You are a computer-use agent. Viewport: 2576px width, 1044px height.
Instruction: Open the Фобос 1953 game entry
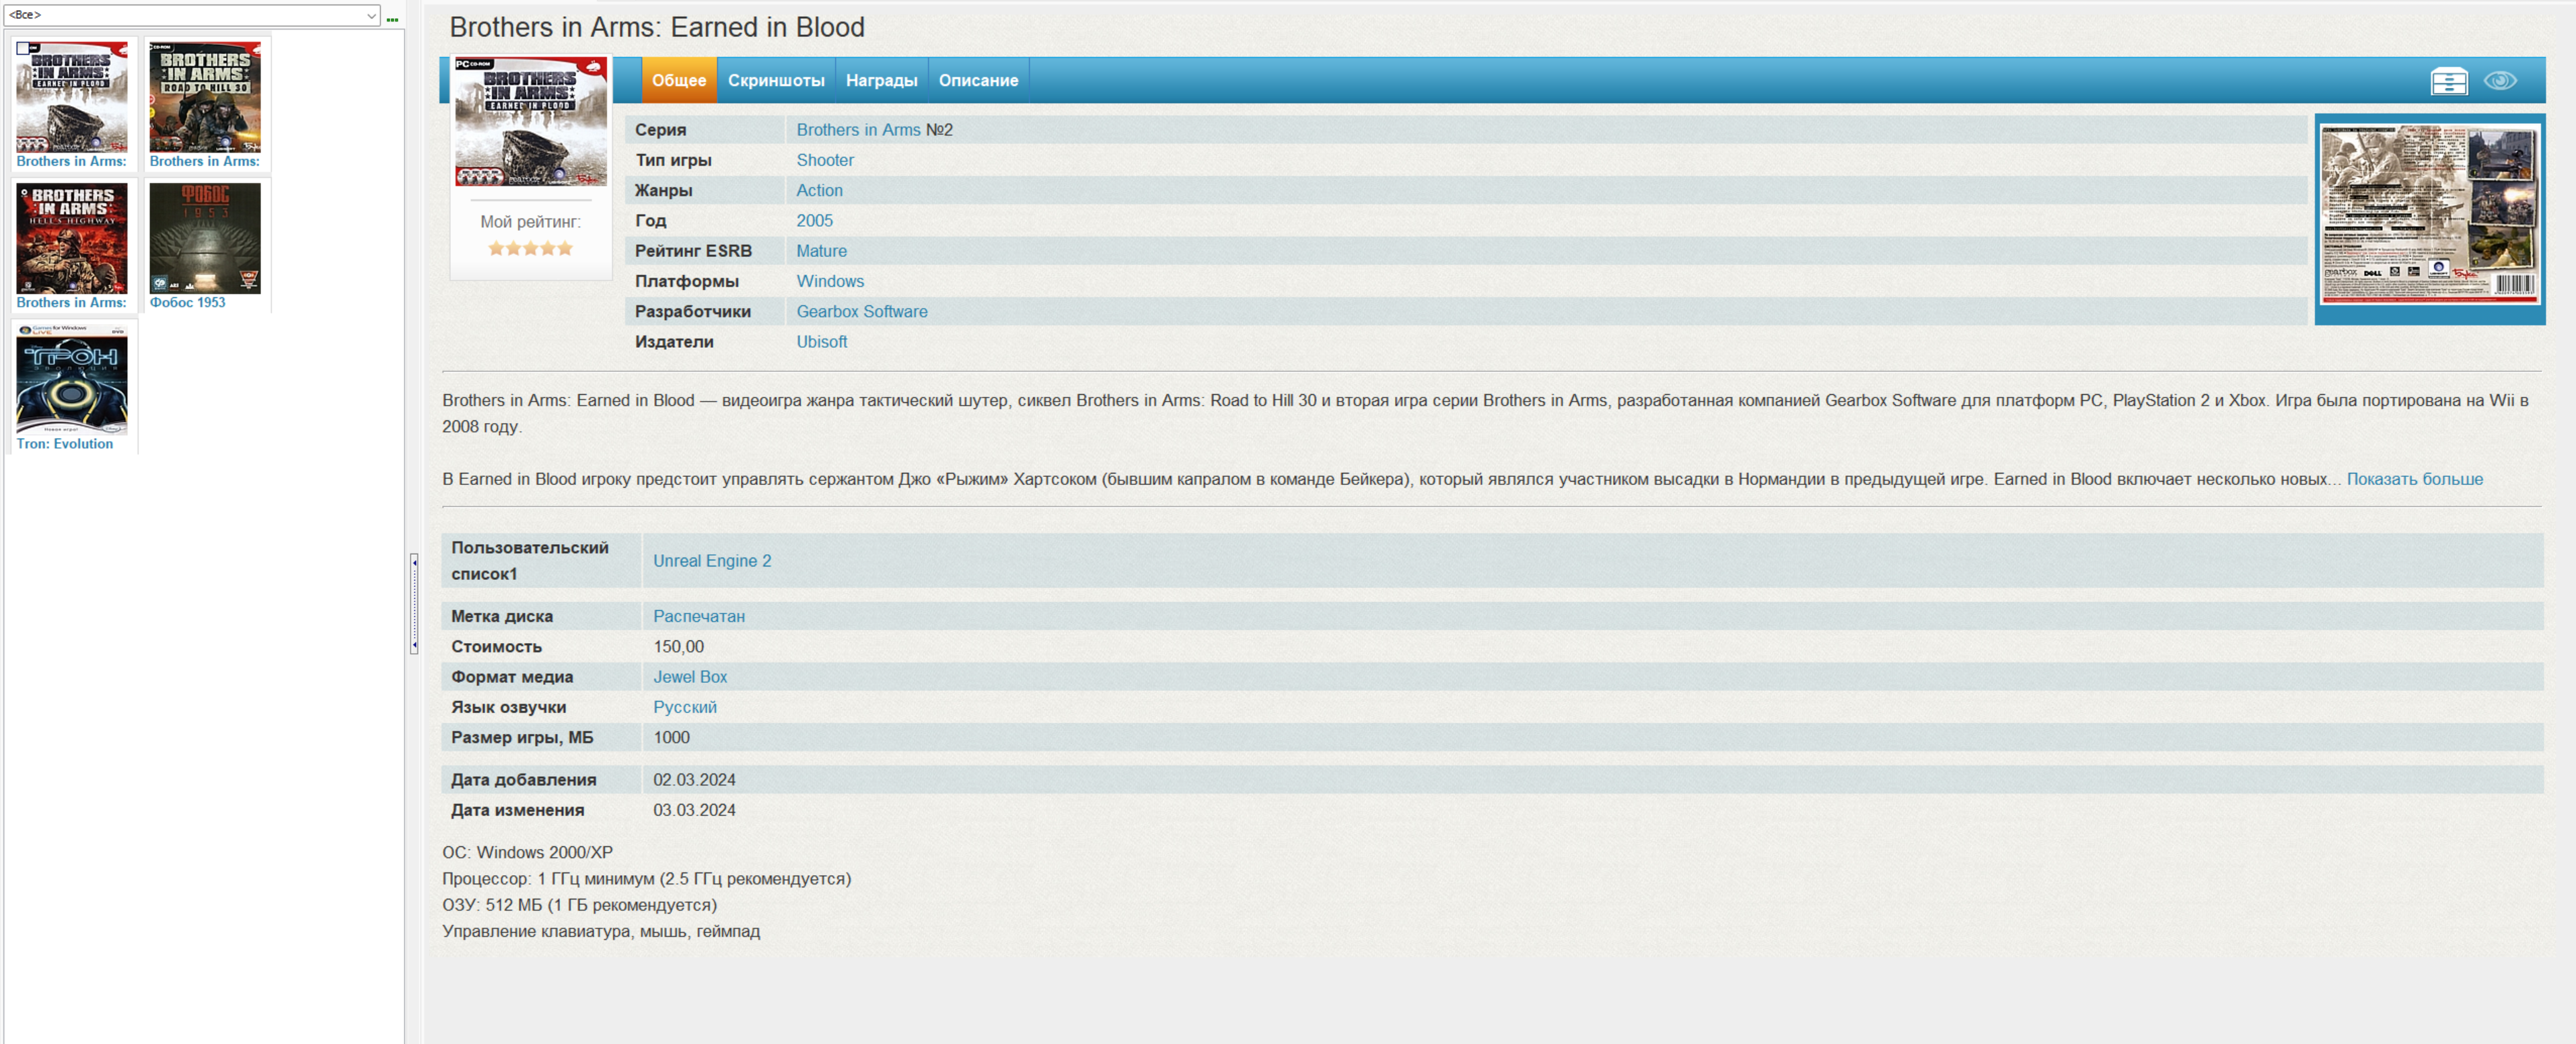click(x=205, y=238)
